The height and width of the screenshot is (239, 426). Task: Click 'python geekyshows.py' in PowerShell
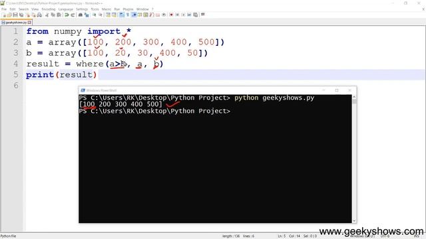click(274, 98)
